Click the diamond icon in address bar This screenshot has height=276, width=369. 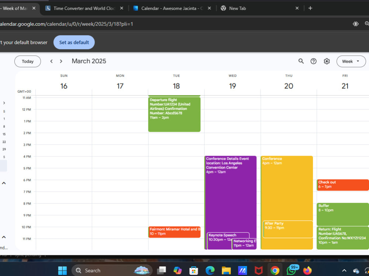pyautogui.click(x=356, y=24)
